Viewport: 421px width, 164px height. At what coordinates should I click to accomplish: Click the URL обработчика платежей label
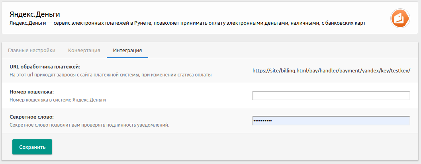pos(45,66)
